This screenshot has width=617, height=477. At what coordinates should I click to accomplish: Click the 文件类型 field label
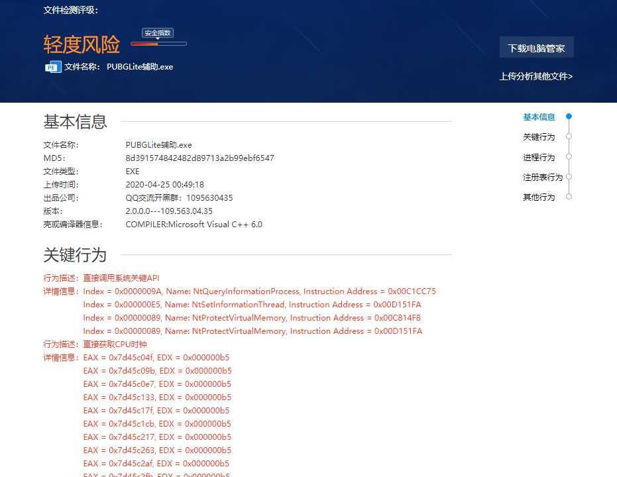pos(61,172)
